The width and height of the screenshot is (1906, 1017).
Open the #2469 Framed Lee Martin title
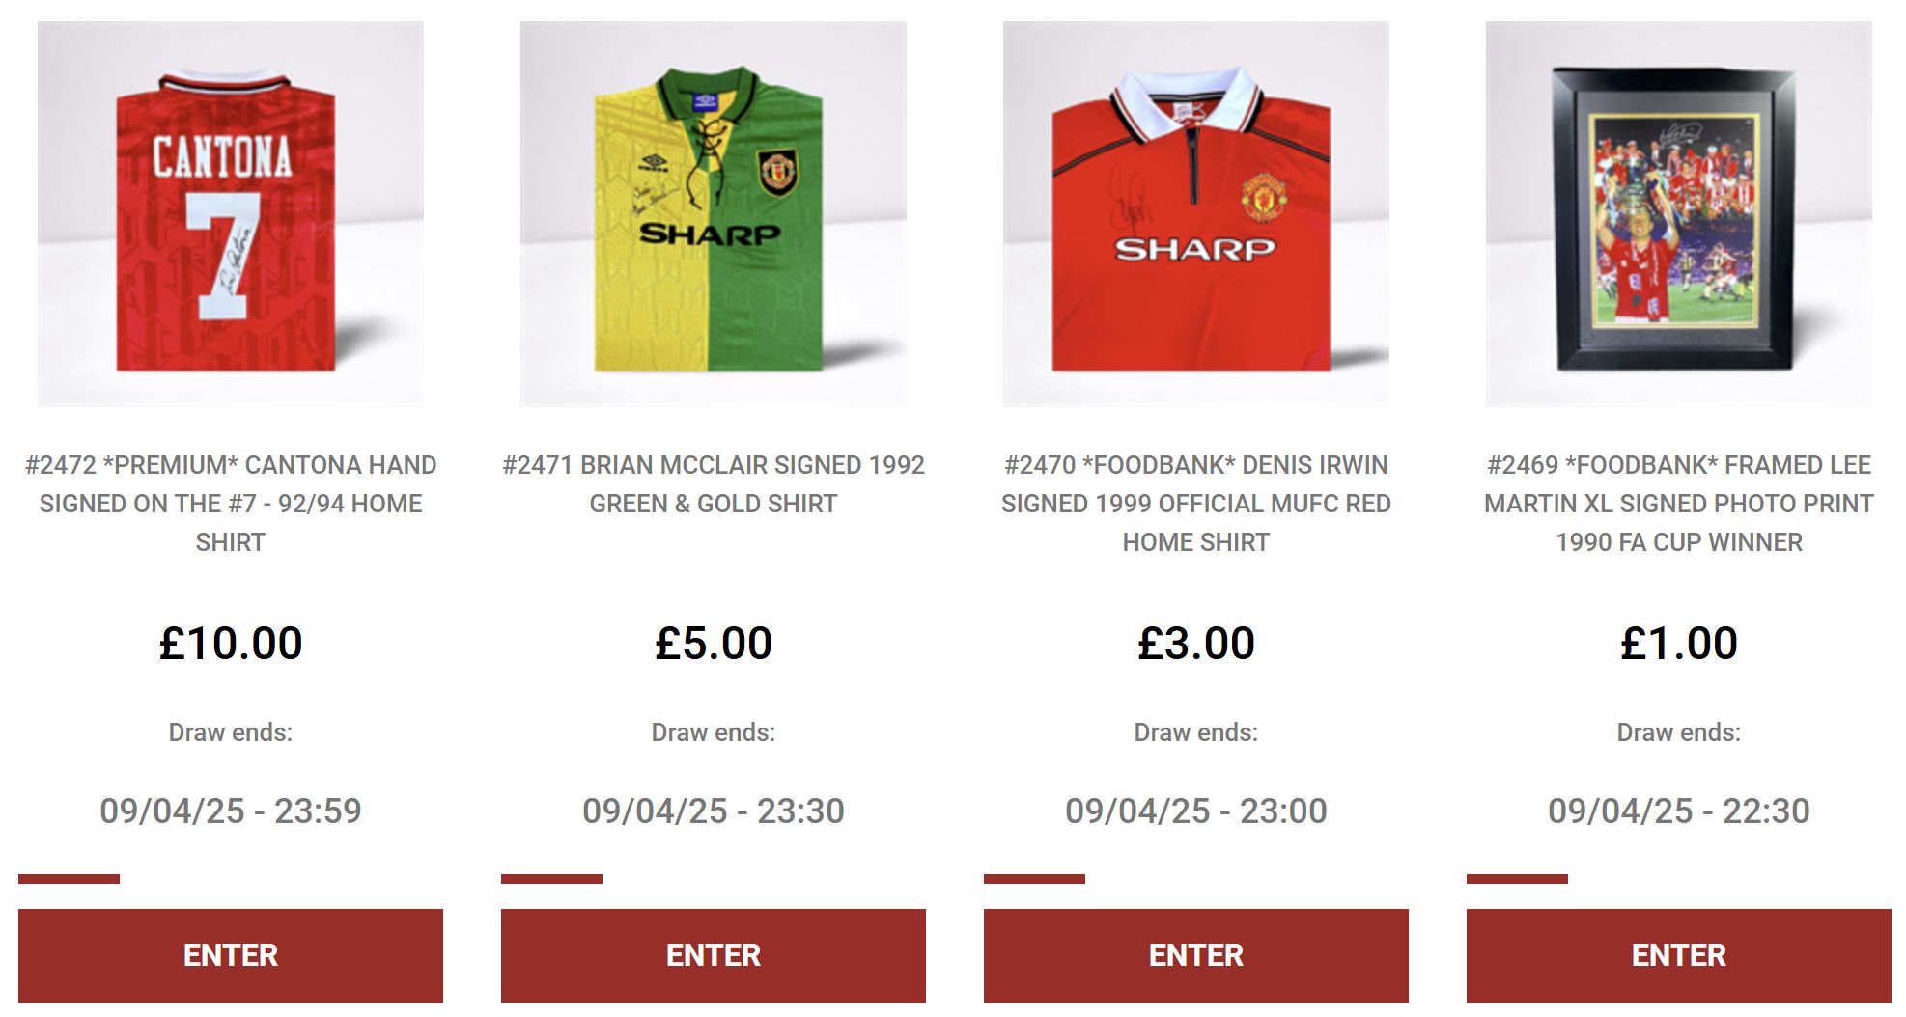pos(1679,504)
